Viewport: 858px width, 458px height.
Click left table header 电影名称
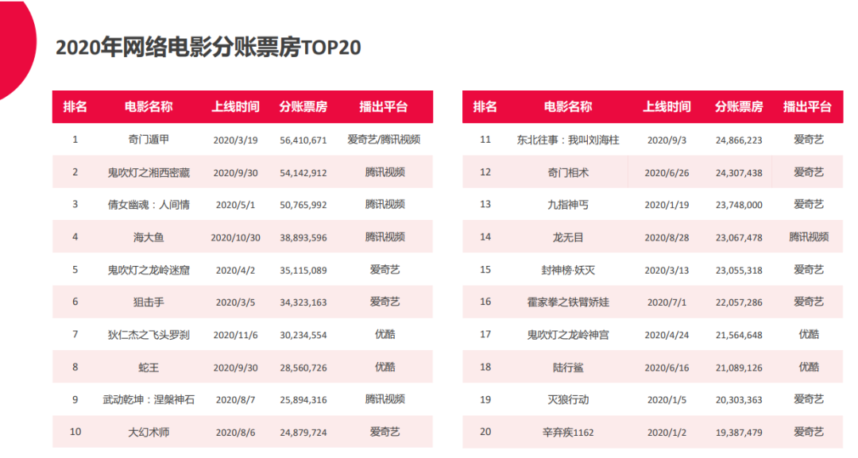pyautogui.click(x=149, y=106)
